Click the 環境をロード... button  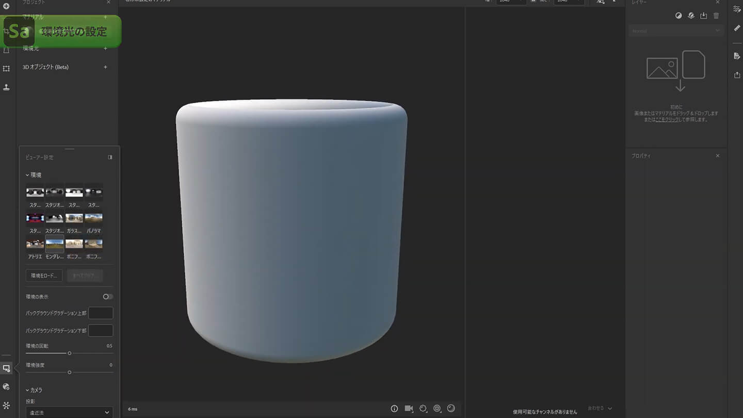(x=44, y=276)
